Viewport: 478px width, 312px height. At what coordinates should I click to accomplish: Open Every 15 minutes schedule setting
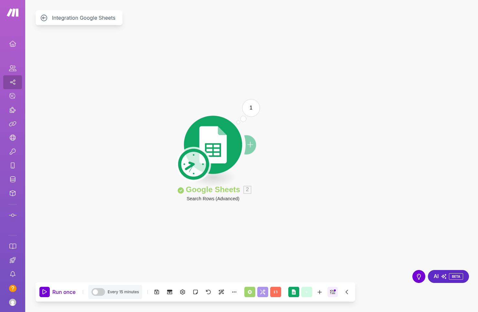[x=123, y=292]
